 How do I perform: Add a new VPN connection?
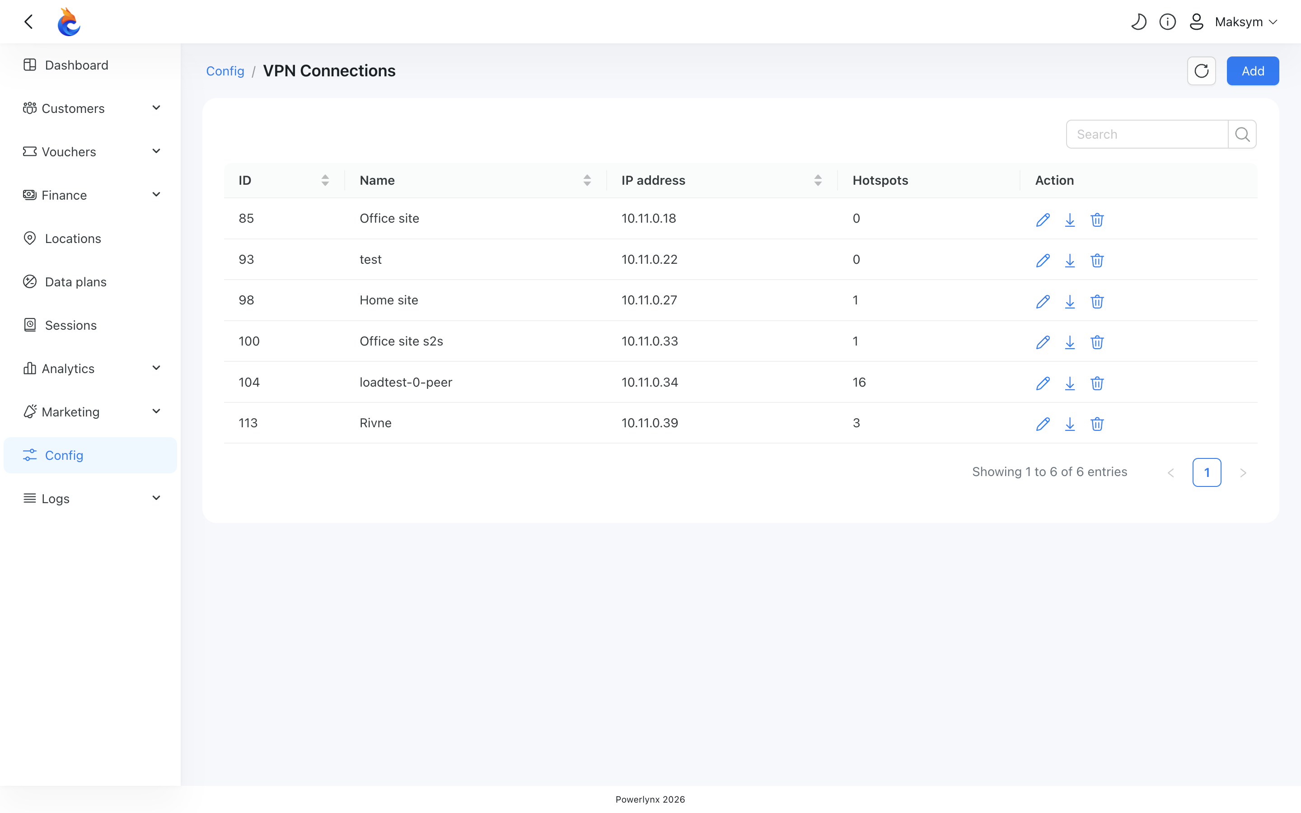pos(1253,71)
